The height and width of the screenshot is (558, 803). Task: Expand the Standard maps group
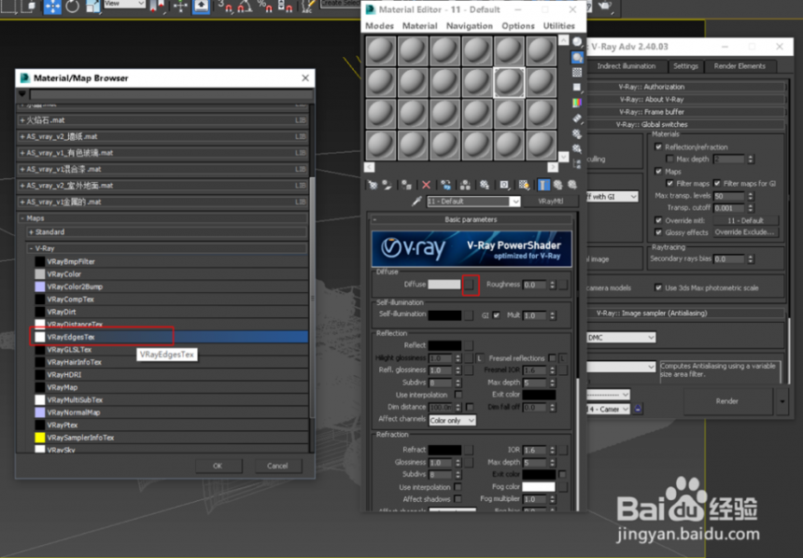click(31, 232)
